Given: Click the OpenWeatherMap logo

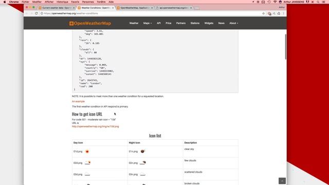Looking at the screenshot, I should click(x=90, y=23).
